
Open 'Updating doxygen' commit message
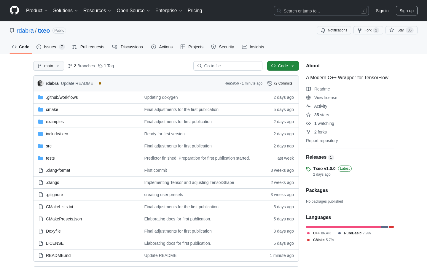click(161, 97)
